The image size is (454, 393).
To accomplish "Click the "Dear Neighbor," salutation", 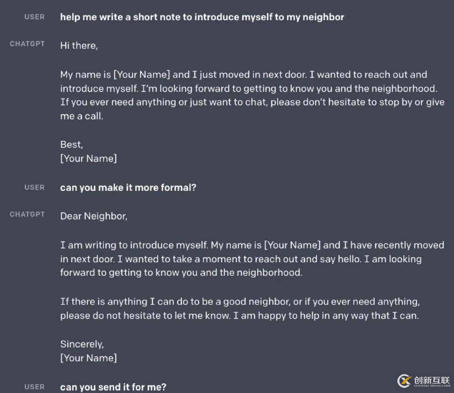I will pos(94,216).
